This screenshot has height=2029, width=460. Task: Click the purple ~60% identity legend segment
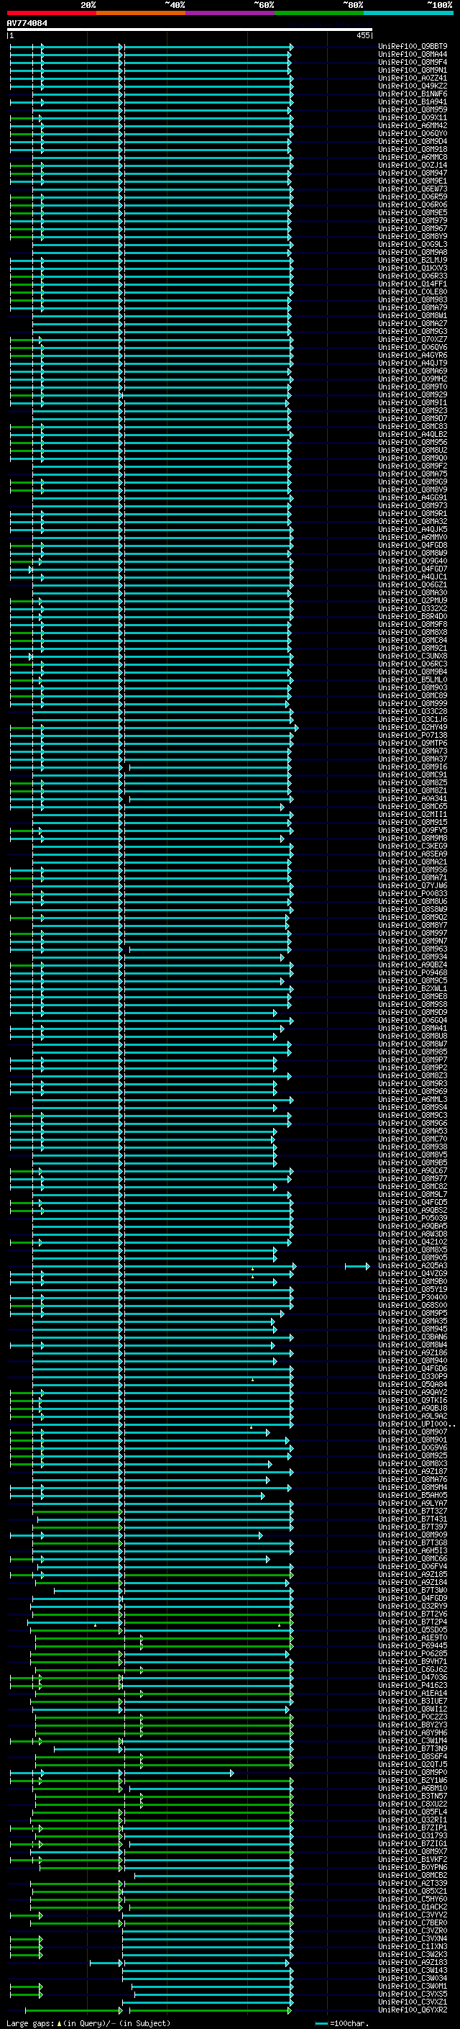click(231, 14)
